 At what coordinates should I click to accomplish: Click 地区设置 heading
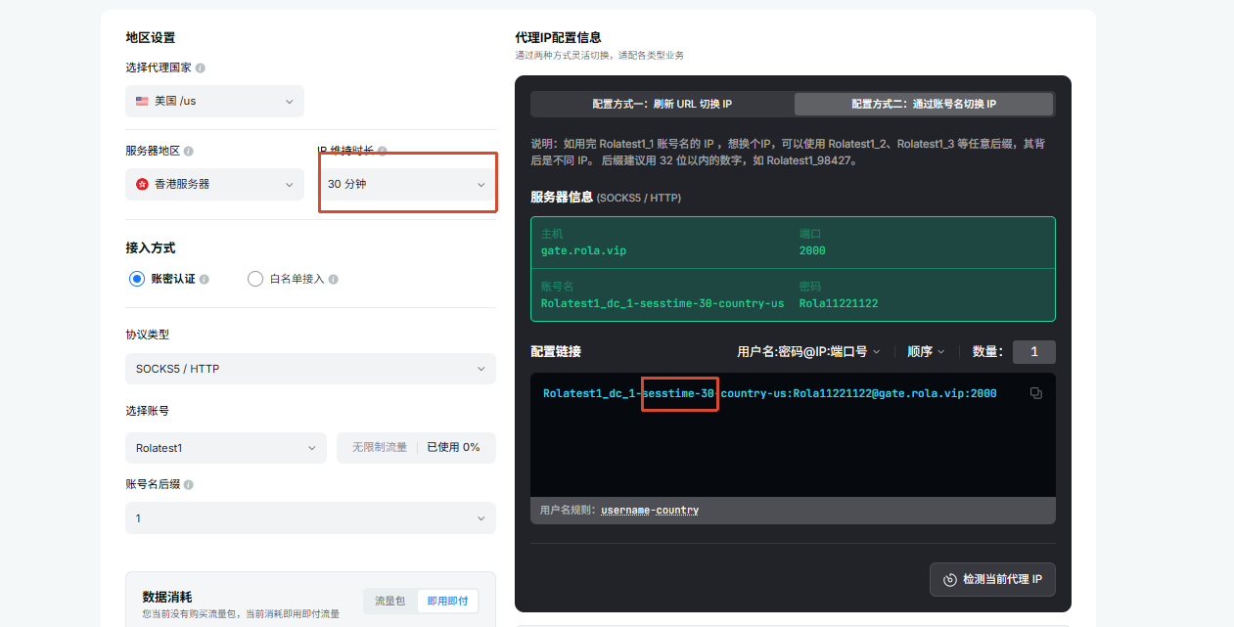click(x=151, y=38)
